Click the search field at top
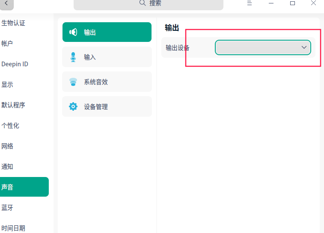The height and width of the screenshot is (233, 324). click(149, 4)
